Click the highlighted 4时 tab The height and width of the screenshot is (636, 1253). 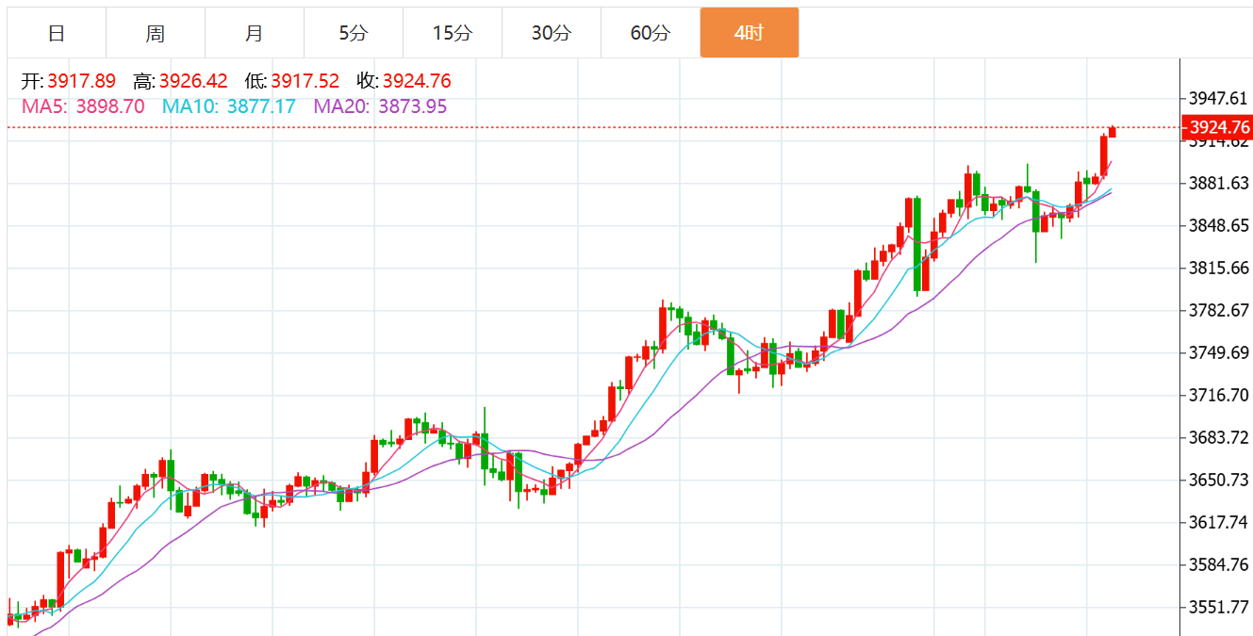750,33
